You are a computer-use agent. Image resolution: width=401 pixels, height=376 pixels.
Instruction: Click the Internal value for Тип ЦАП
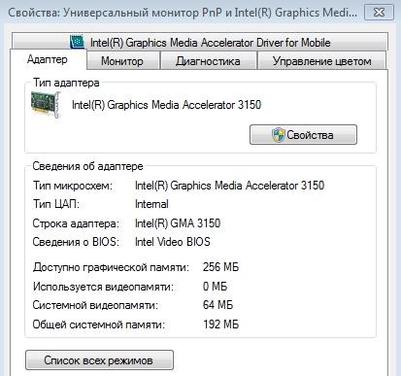pos(151,204)
